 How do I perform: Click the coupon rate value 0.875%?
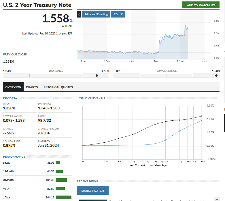(9, 146)
